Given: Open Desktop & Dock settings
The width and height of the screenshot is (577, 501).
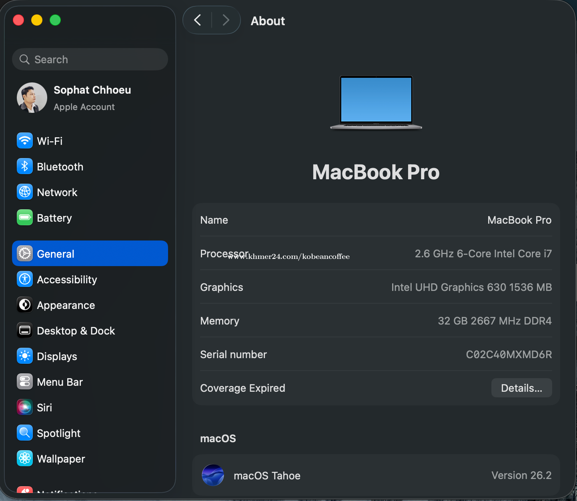Looking at the screenshot, I should pos(76,331).
